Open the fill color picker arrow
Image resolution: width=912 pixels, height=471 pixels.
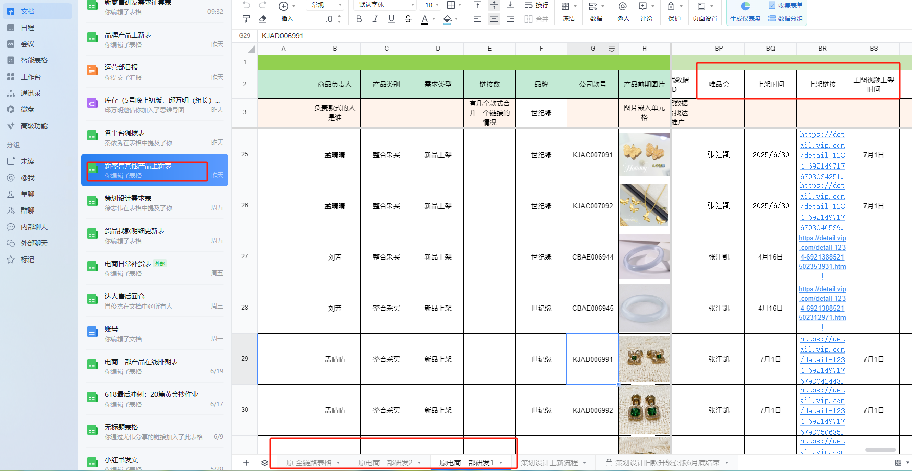456,19
